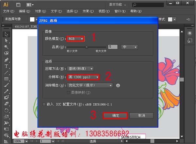196x144 pixels.
Task: Open the control bar options menu icon
Action: (x=188, y=19)
